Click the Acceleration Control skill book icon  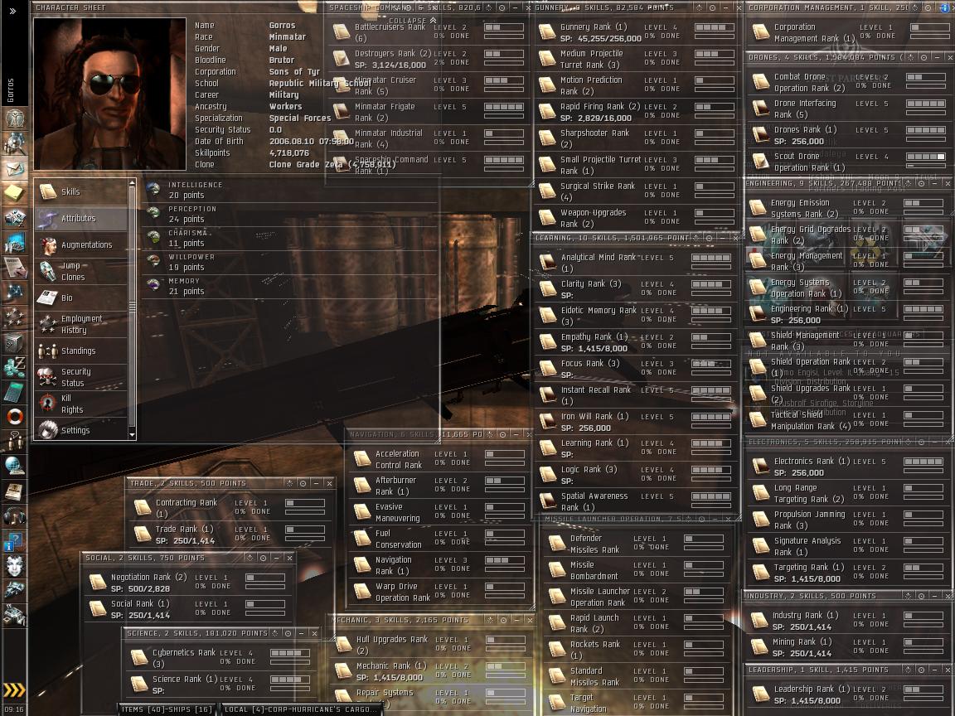point(362,458)
